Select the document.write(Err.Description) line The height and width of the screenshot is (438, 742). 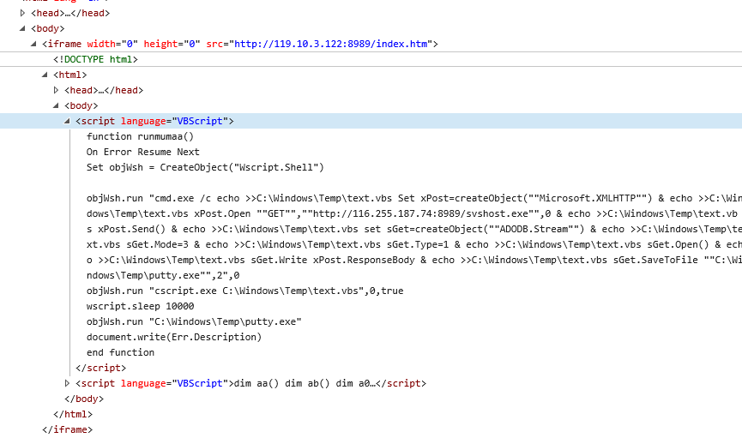tap(173, 337)
